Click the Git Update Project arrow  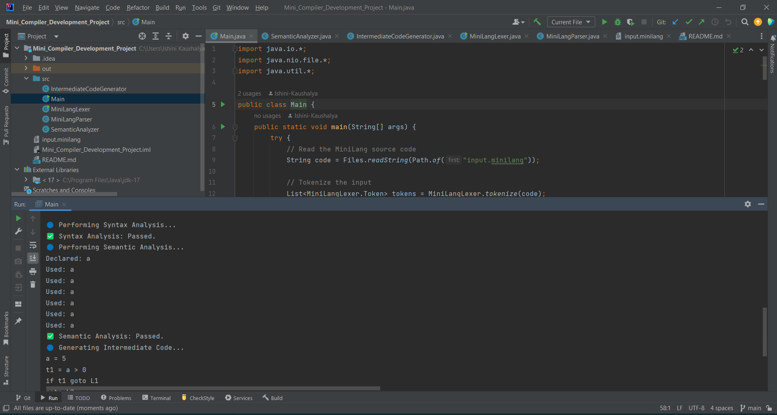pos(675,22)
